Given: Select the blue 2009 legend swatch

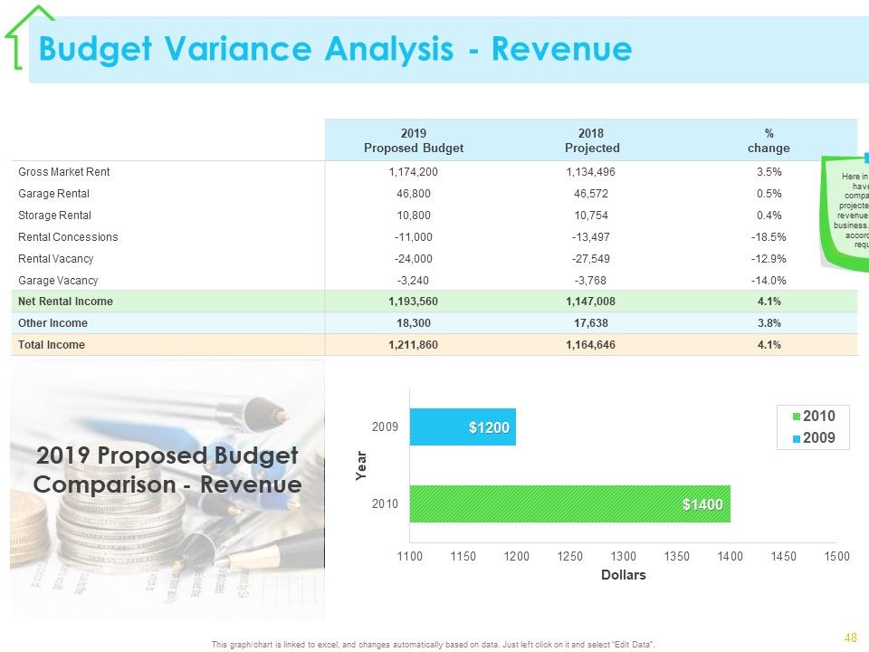Looking at the screenshot, I should [x=797, y=438].
